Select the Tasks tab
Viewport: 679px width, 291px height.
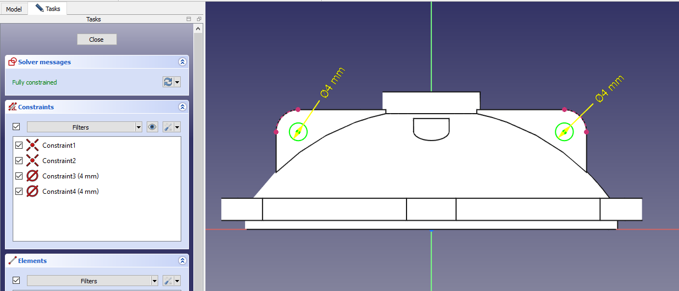pyautogui.click(x=48, y=9)
